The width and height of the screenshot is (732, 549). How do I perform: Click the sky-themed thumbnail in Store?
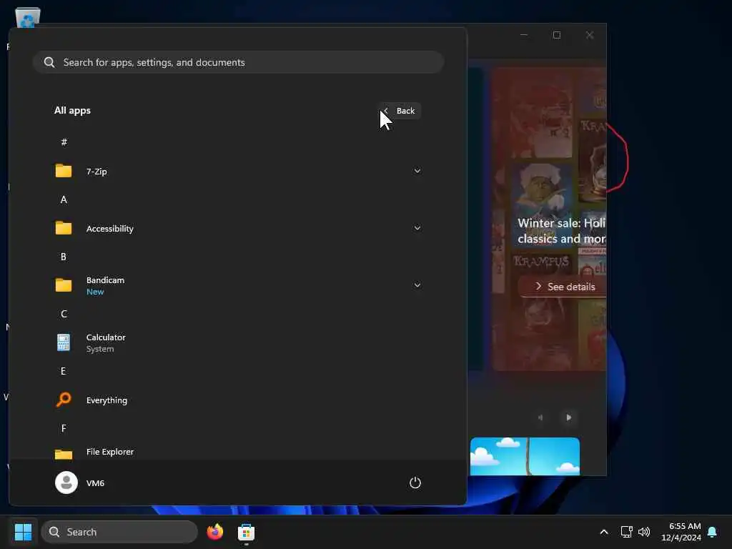pos(525,456)
